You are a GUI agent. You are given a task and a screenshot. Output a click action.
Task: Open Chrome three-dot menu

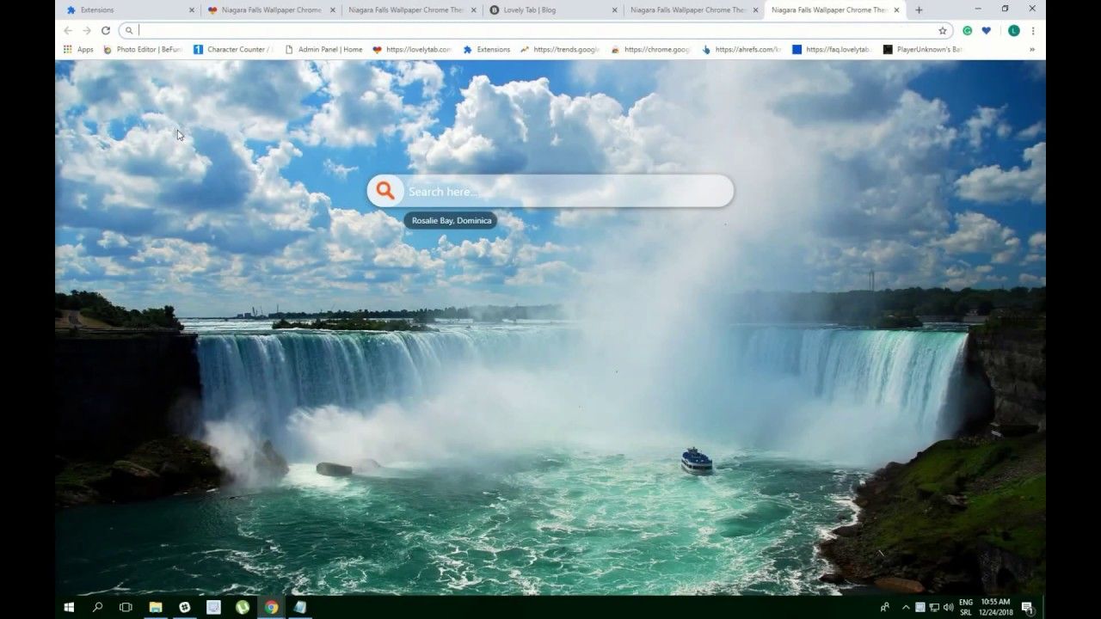click(x=1033, y=30)
